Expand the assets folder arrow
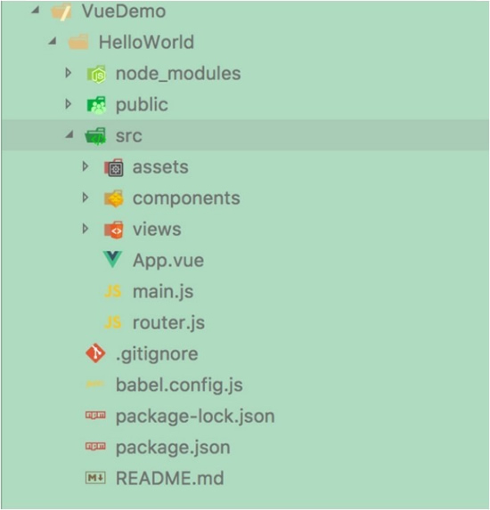The width and height of the screenshot is (490, 510). 86,166
